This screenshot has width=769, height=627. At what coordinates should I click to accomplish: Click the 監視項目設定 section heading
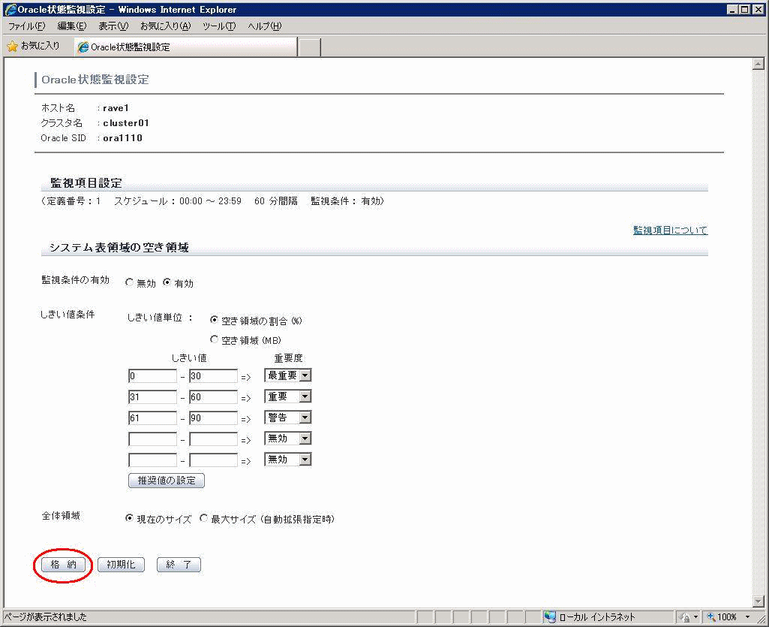[86, 183]
